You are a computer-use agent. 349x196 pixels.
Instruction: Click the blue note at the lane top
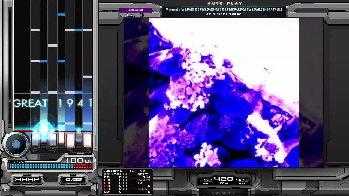[x=61, y=14]
